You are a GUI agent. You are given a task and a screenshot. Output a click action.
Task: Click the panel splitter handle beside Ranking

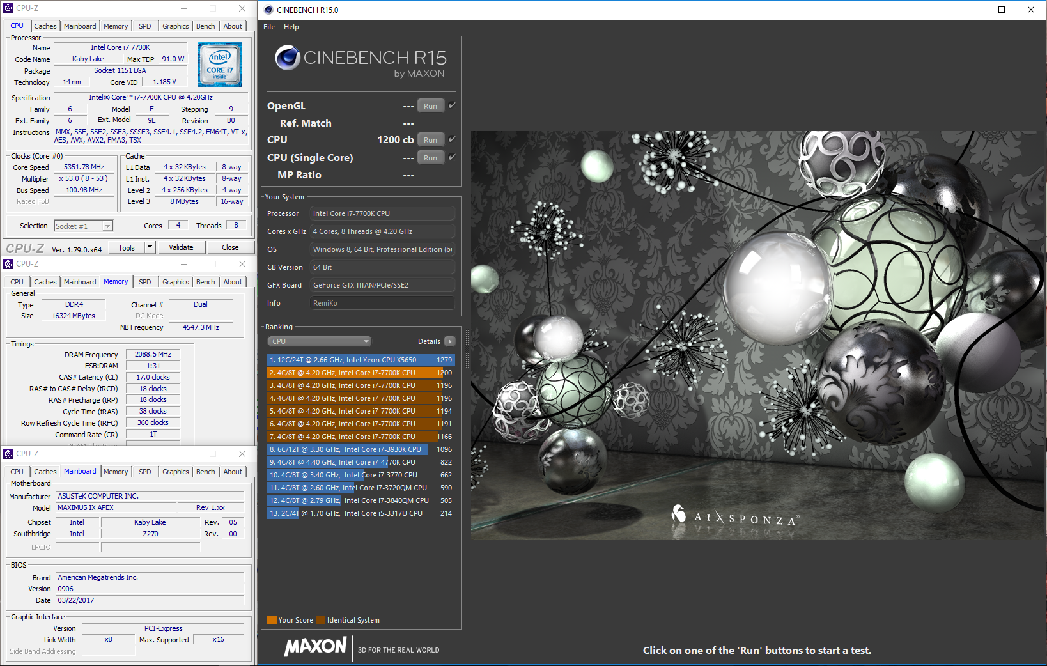(x=467, y=348)
